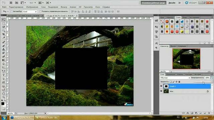Launch Mini Bridge from the application bar
Screen dimensions: 214x120
click(16, 3)
